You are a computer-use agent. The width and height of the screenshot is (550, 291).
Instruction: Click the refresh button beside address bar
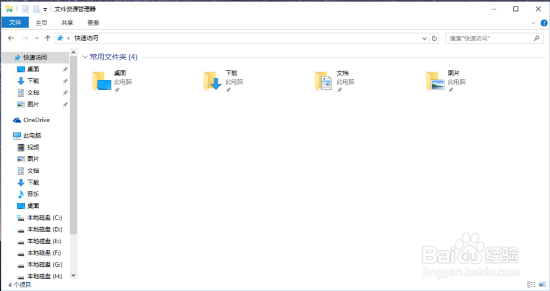pos(435,39)
